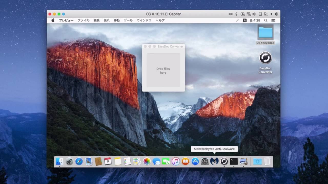Open the input source "A" menu
The height and width of the screenshot is (184, 328).
pos(245,20)
